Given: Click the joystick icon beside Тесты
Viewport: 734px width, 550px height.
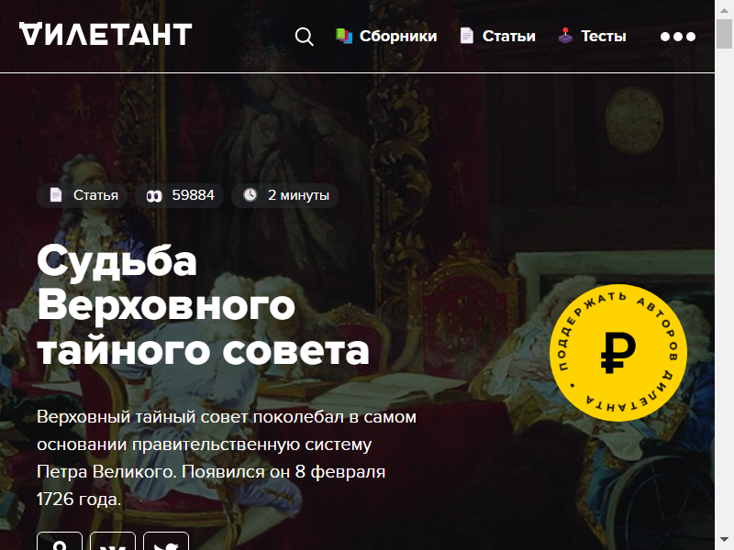Looking at the screenshot, I should 565,36.
